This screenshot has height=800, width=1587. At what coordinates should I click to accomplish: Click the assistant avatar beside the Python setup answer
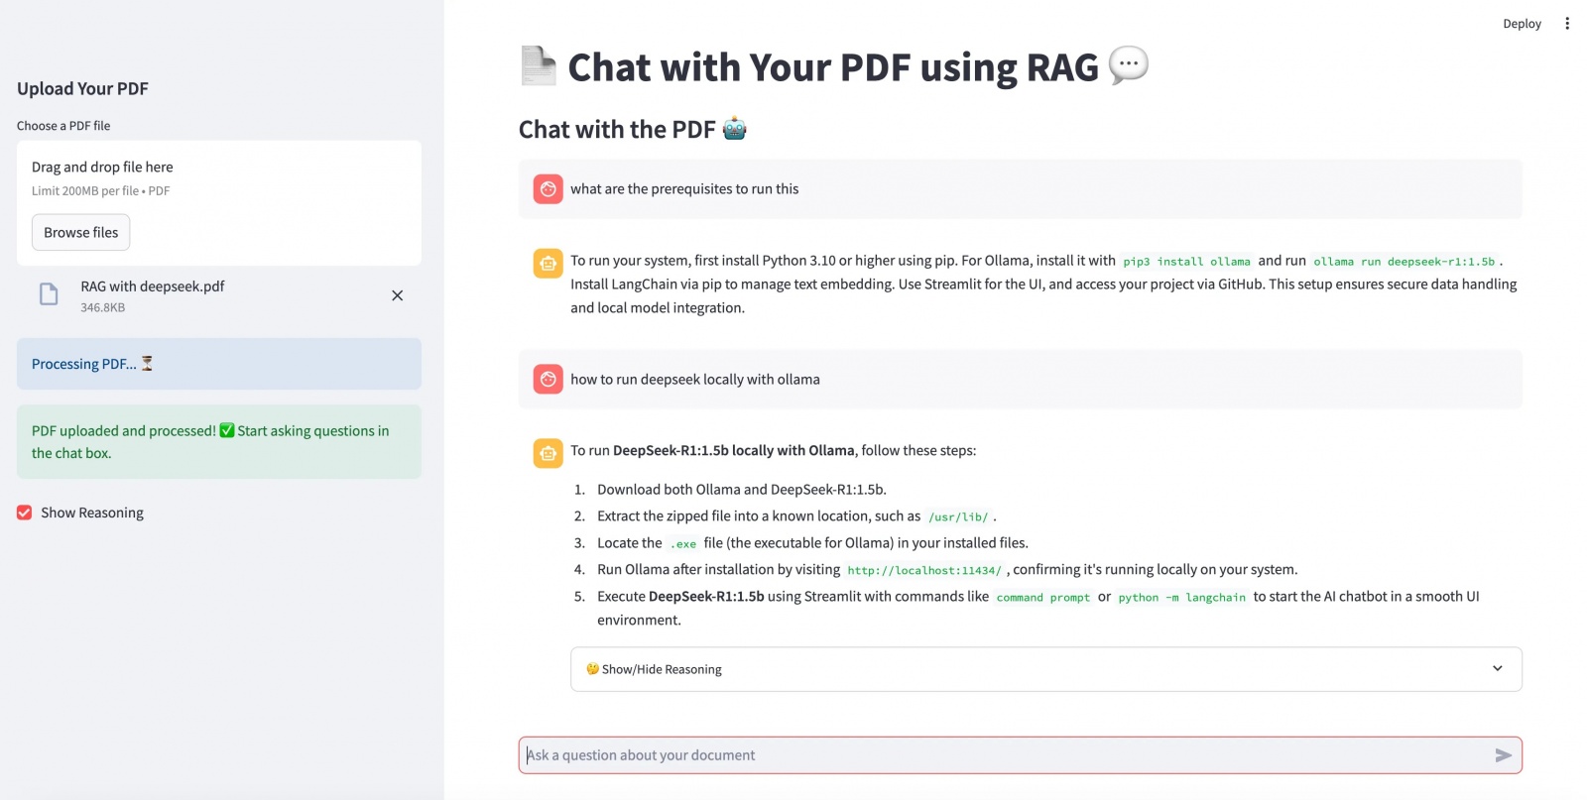point(547,263)
